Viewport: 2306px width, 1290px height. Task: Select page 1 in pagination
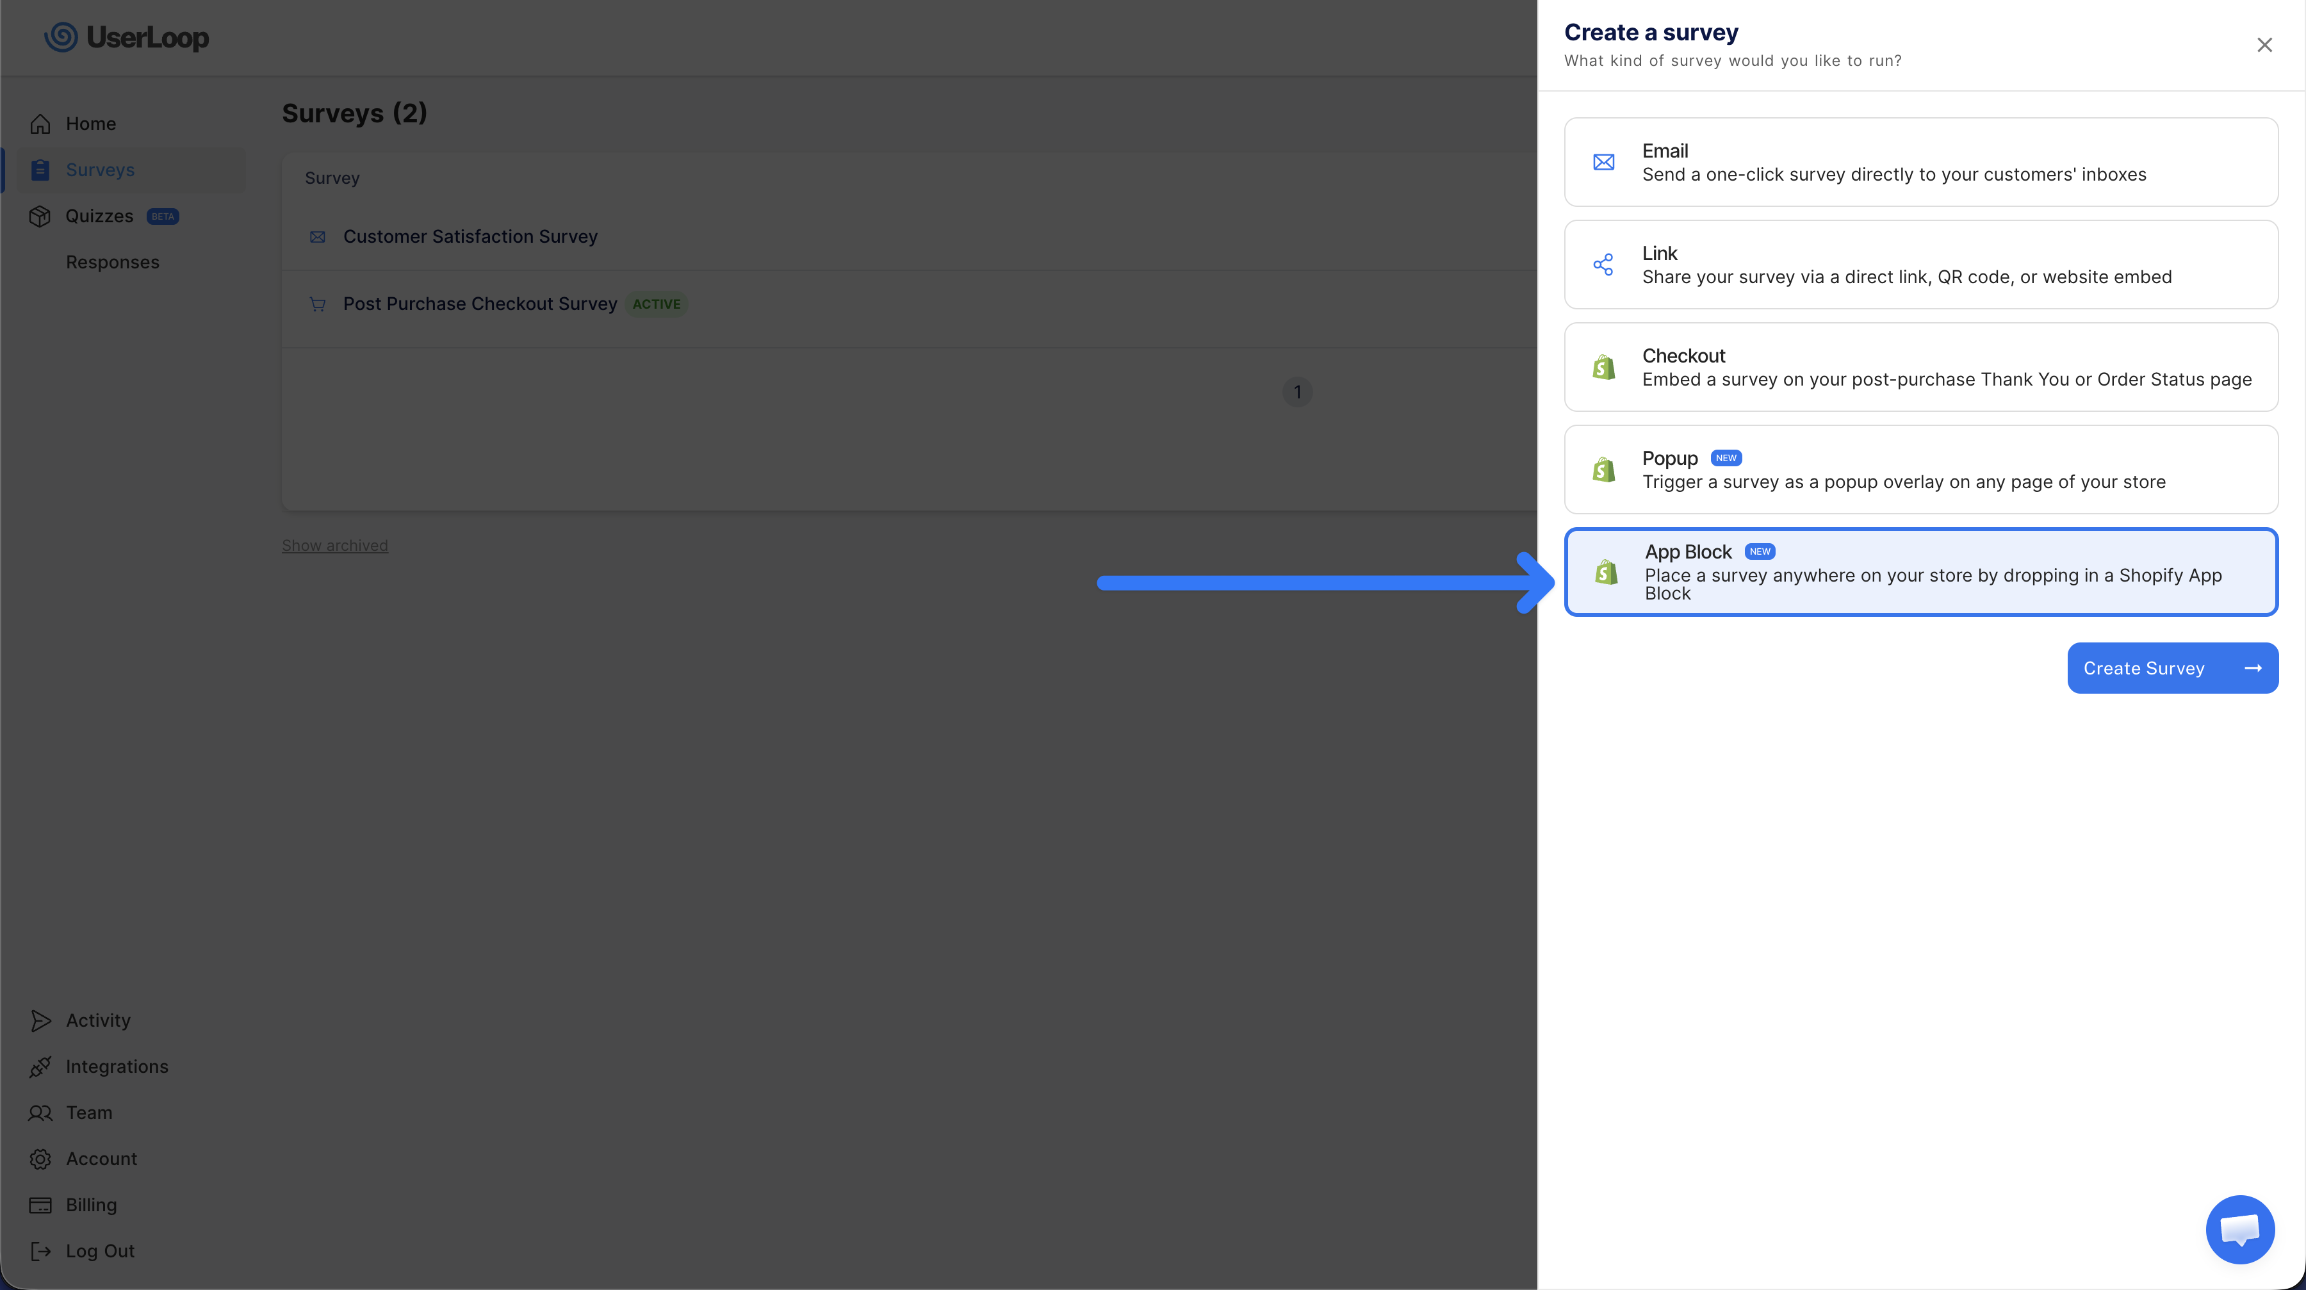(x=1297, y=391)
